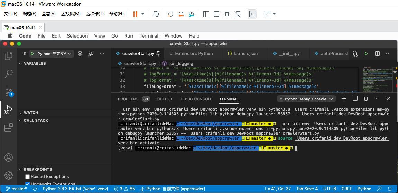Viewport: 398px width, 193px height.
Task: Open the VMware 文件(F) menu
Action: pos(11,14)
